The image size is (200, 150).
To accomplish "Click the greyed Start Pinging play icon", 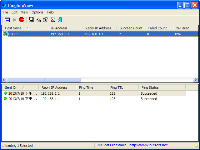I will pos(15,20).
